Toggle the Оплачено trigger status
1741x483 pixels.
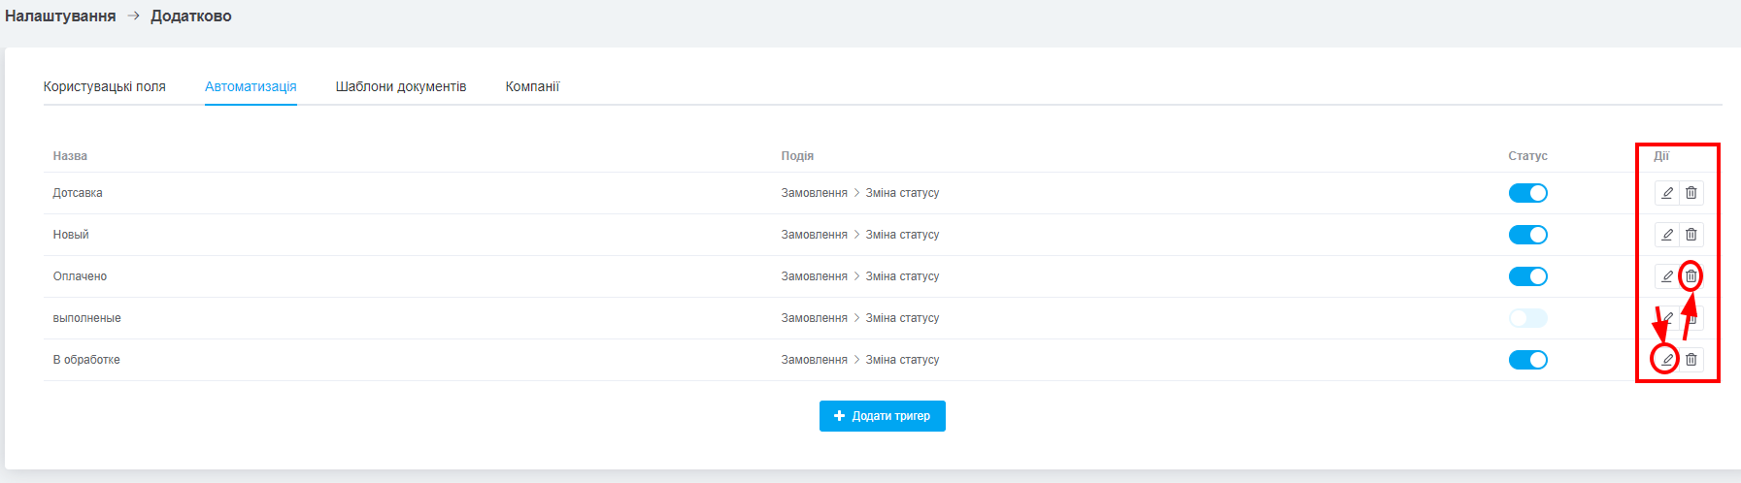[1527, 276]
